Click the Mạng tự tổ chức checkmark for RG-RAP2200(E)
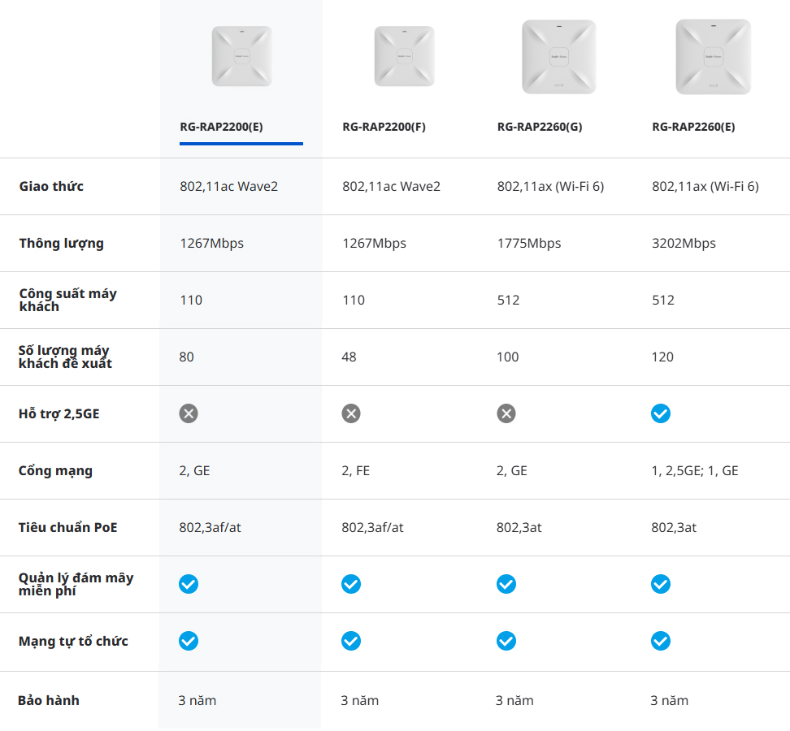 [189, 641]
